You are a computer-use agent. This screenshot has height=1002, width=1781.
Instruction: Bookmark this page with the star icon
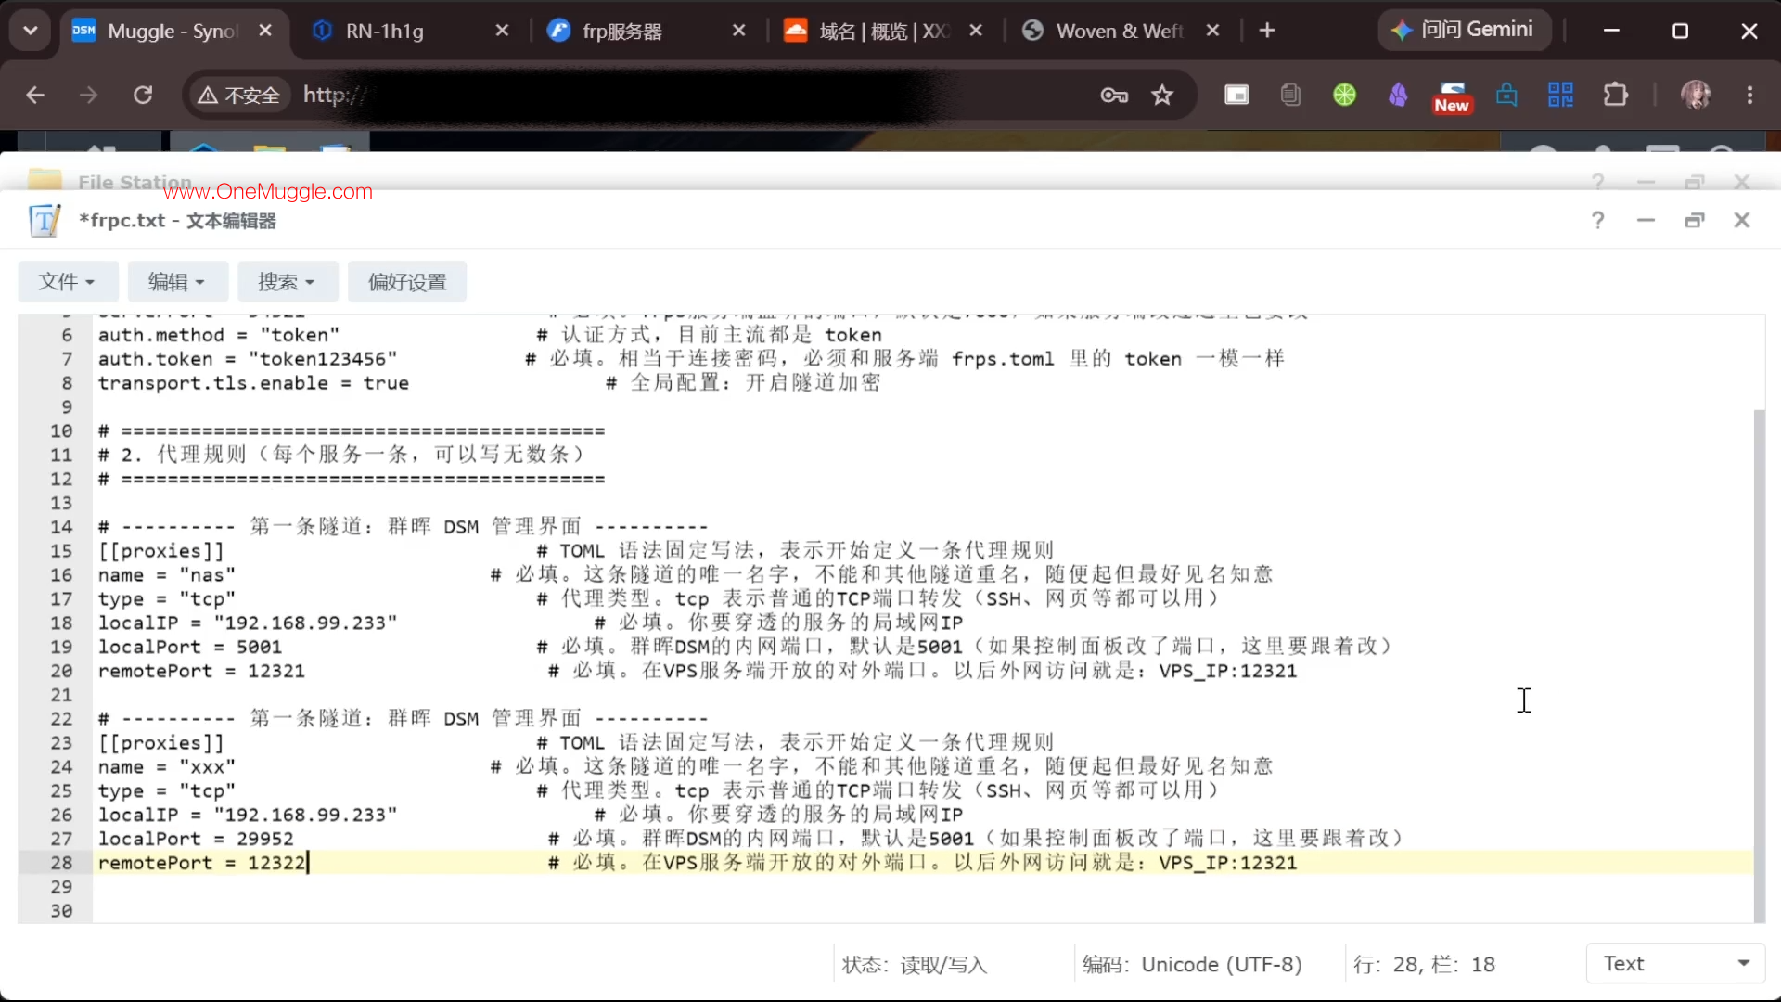point(1162,95)
